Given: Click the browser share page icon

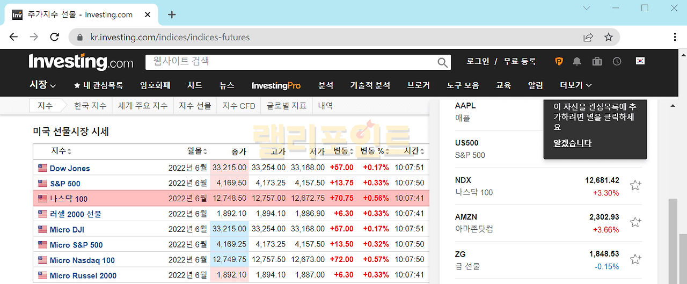Looking at the screenshot, I should tap(588, 37).
